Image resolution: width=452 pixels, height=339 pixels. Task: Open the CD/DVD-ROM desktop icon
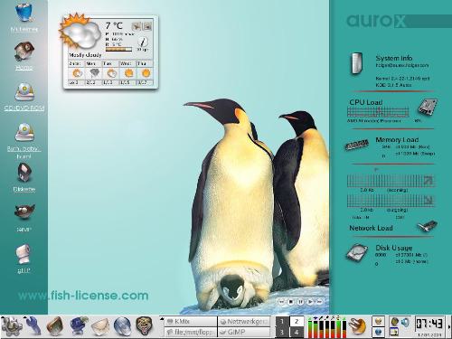tap(24, 92)
